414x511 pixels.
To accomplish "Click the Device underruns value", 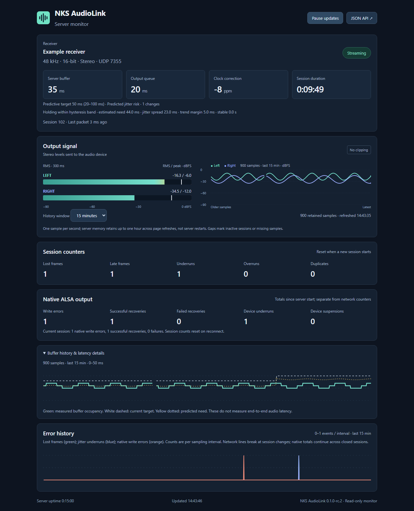I will (x=246, y=322).
